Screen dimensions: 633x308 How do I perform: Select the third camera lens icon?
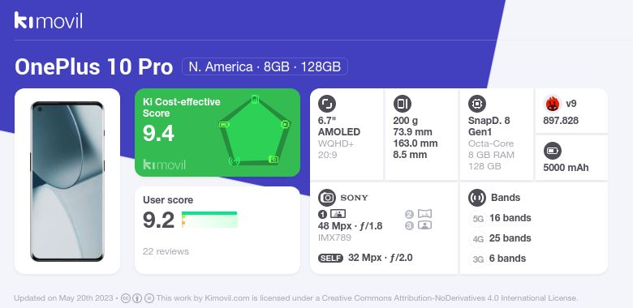419,225
